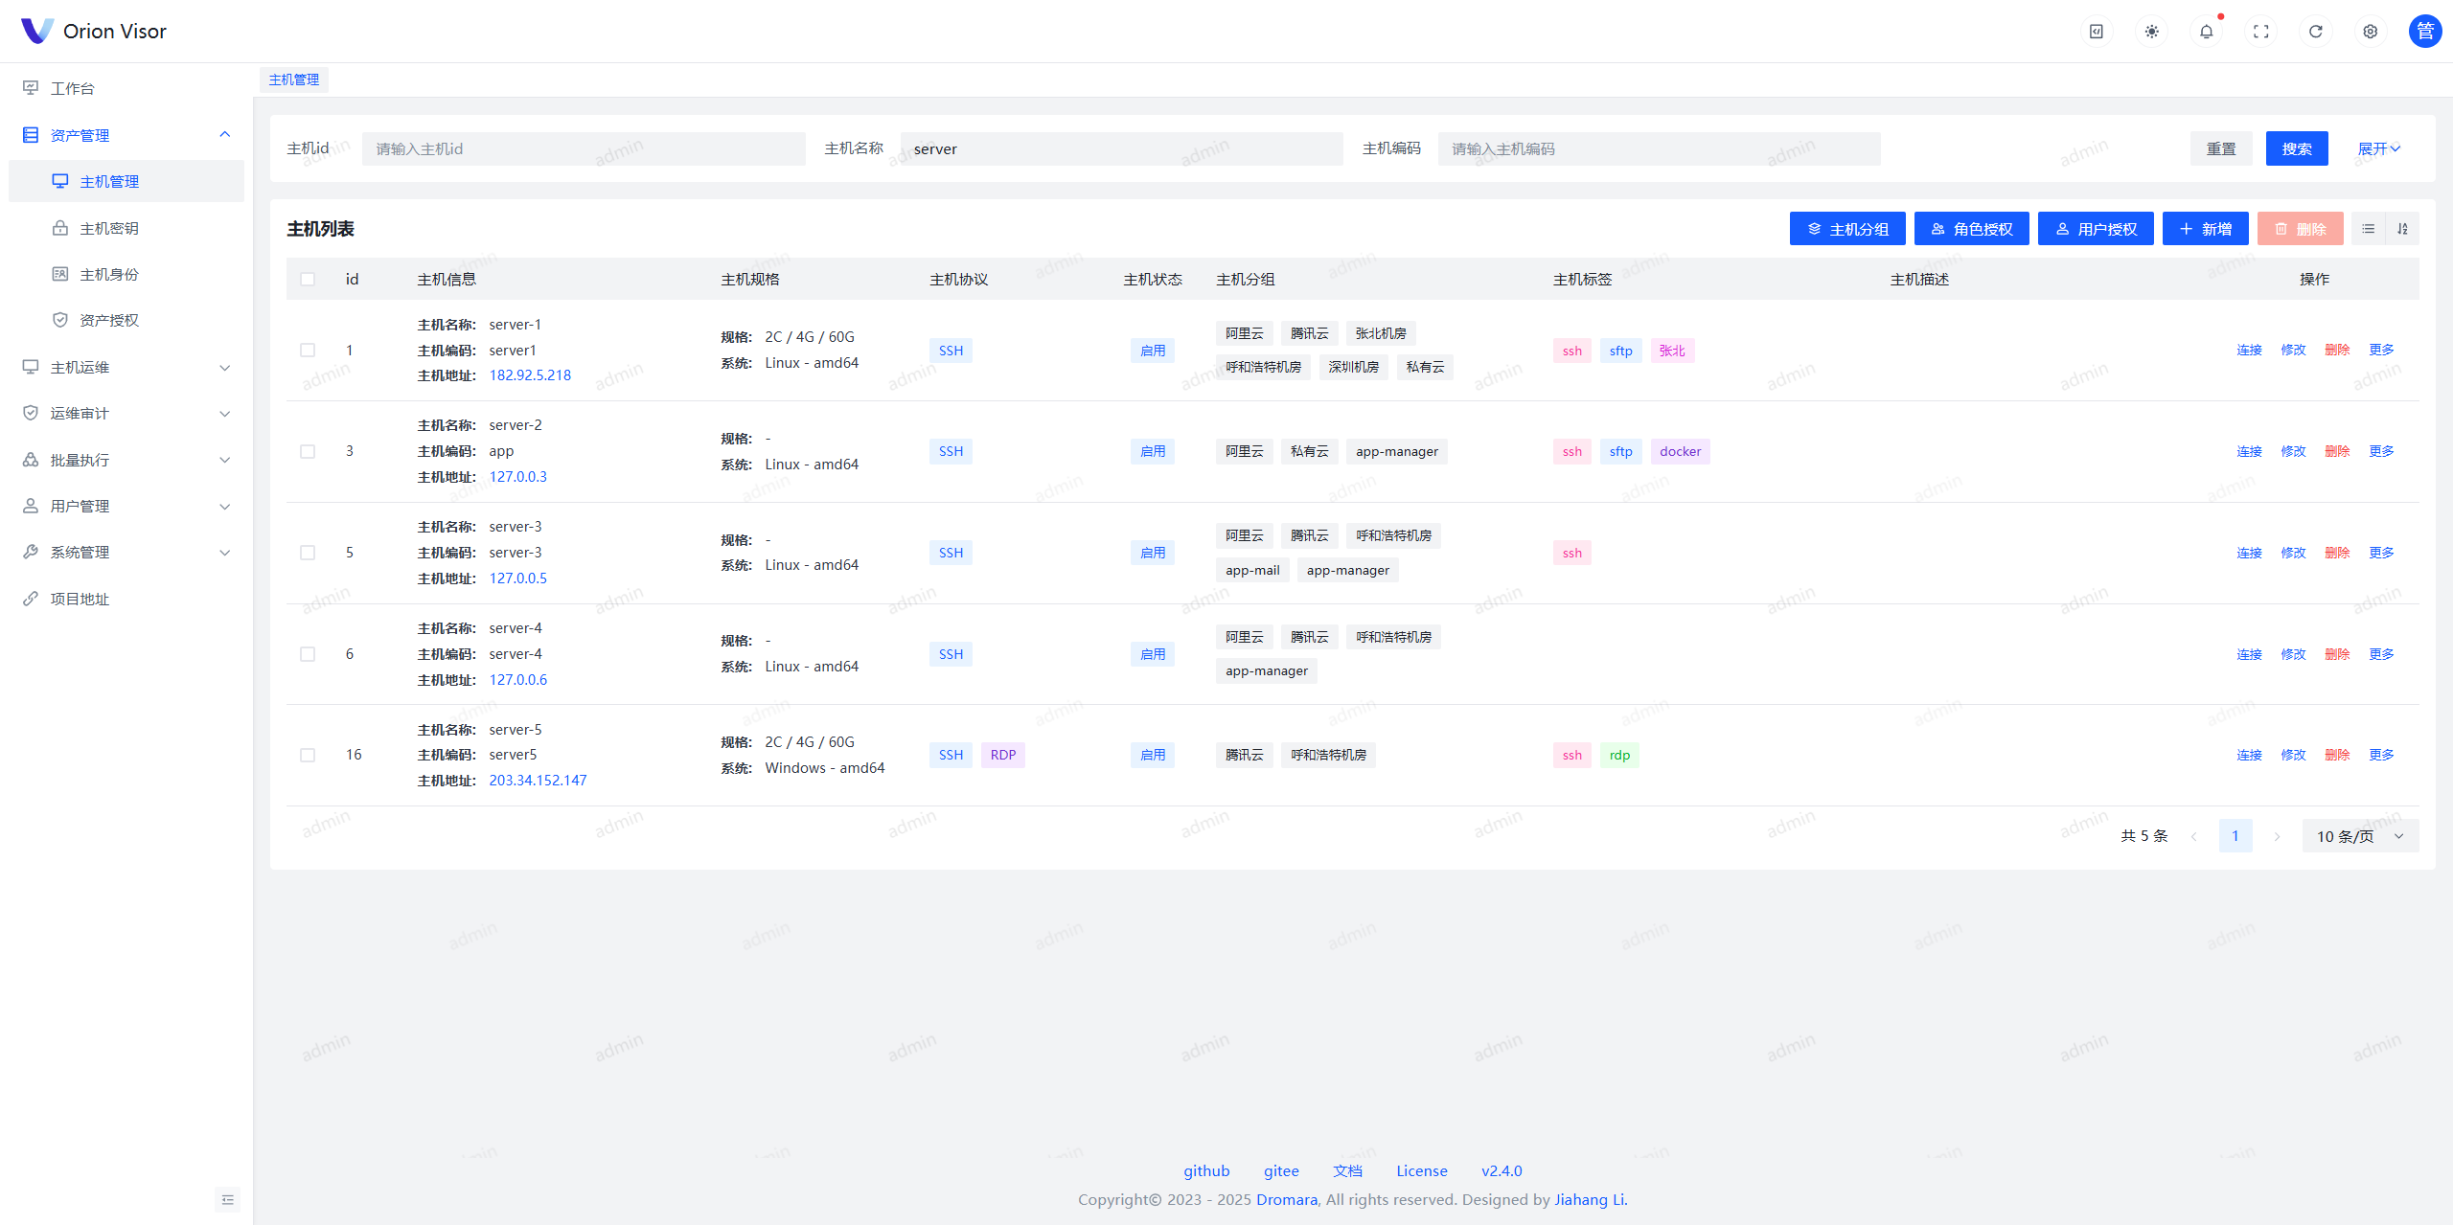The width and height of the screenshot is (2453, 1225).
Task: Click the notification bell icon
Action: (x=2206, y=32)
